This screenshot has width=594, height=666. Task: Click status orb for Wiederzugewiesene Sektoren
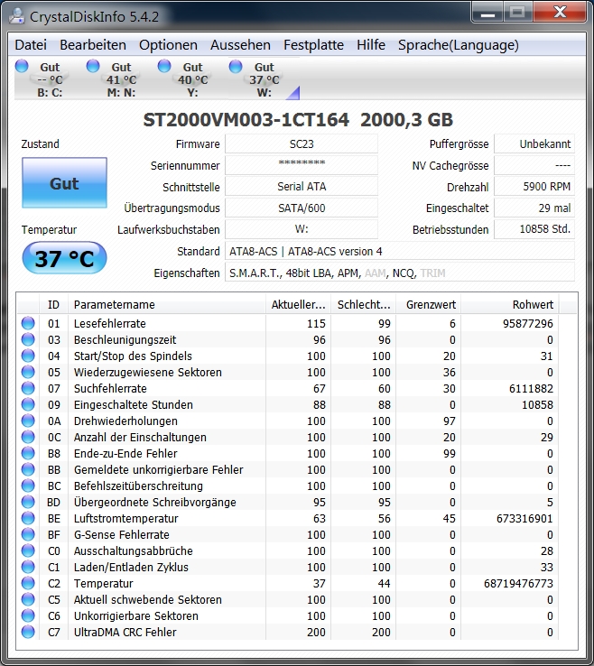(x=28, y=372)
